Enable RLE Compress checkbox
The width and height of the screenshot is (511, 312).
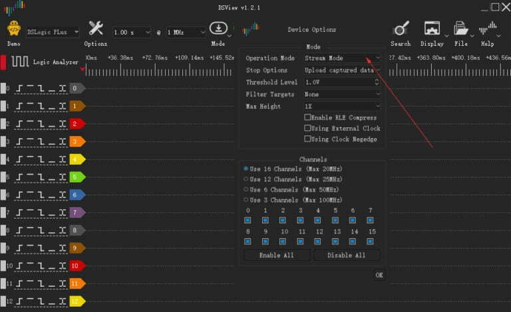click(x=307, y=117)
